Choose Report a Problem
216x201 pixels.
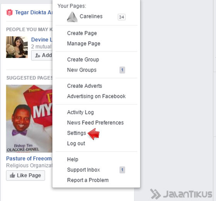tap(88, 180)
